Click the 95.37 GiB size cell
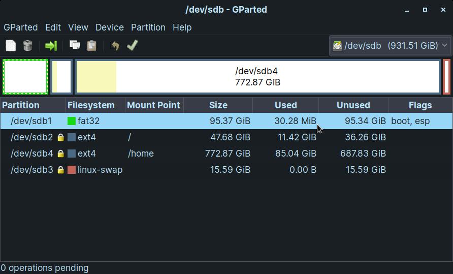This screenshot has width=453, height=274. click(x=230, y=121)
